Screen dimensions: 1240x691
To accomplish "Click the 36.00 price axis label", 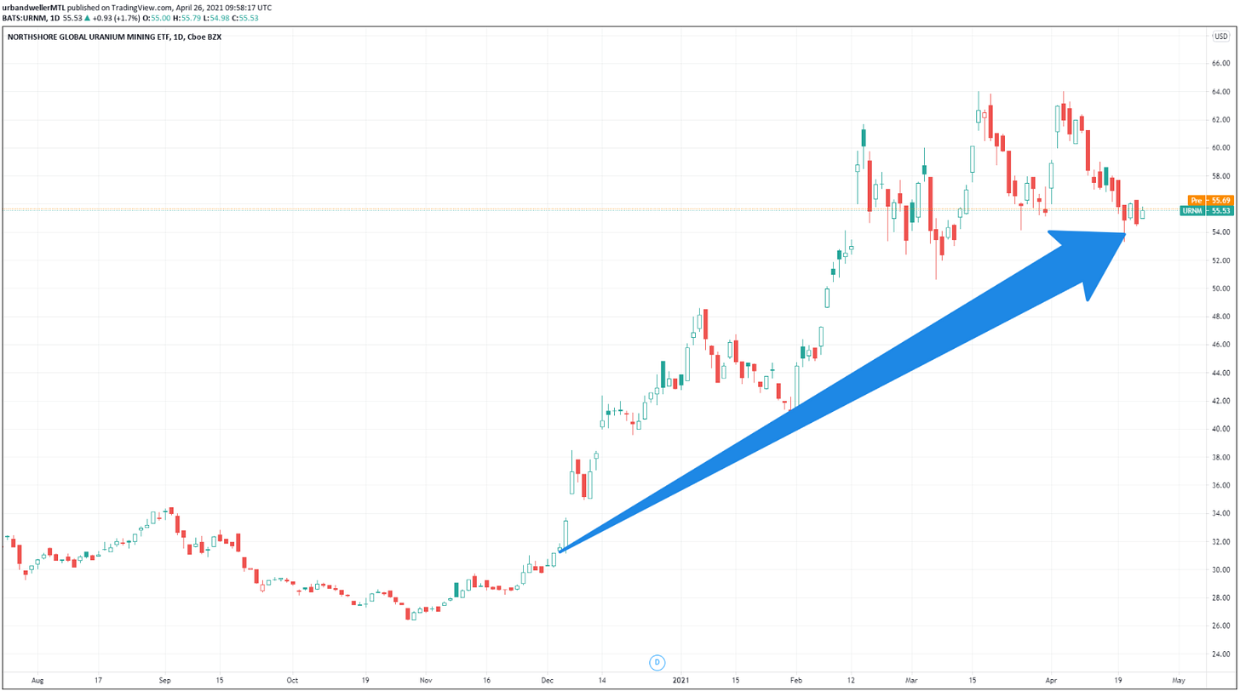I will (x=1220, y=485).
